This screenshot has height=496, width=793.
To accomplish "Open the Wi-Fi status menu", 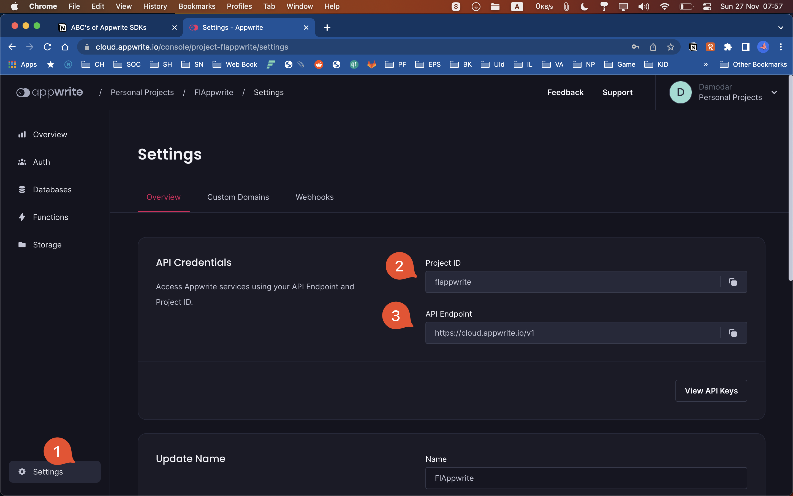I will pos(664,6).
